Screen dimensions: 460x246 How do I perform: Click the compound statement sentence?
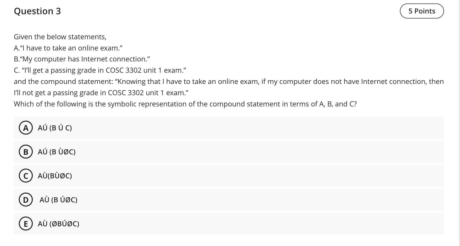(x=229, y=81)
